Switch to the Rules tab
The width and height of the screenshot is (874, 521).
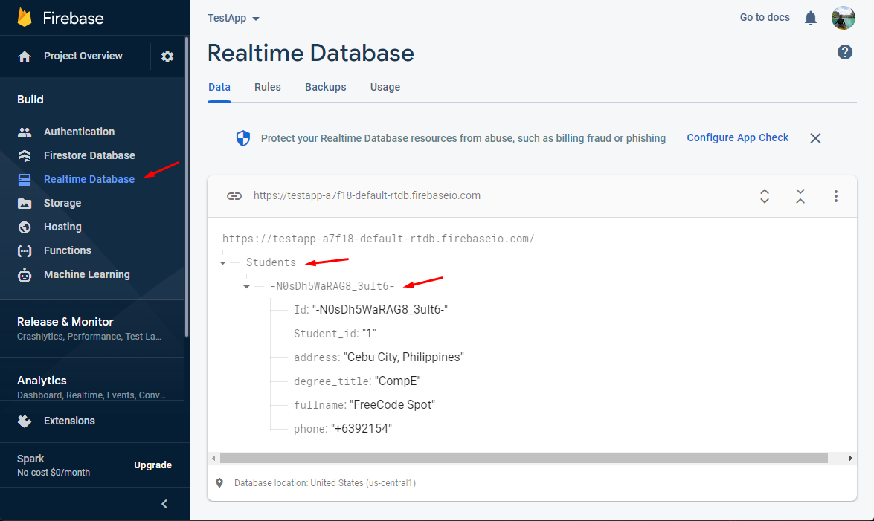click(x=268, y=87)
